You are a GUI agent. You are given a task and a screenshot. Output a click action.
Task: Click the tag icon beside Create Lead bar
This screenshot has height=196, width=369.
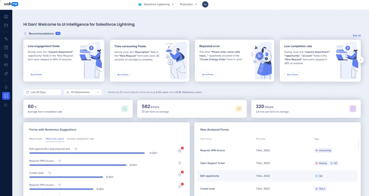[50, 173]
